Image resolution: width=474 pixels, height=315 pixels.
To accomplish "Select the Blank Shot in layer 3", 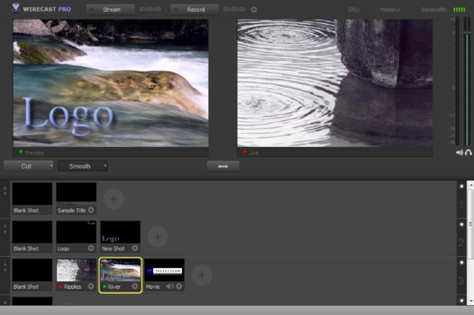I will [32, 275].
